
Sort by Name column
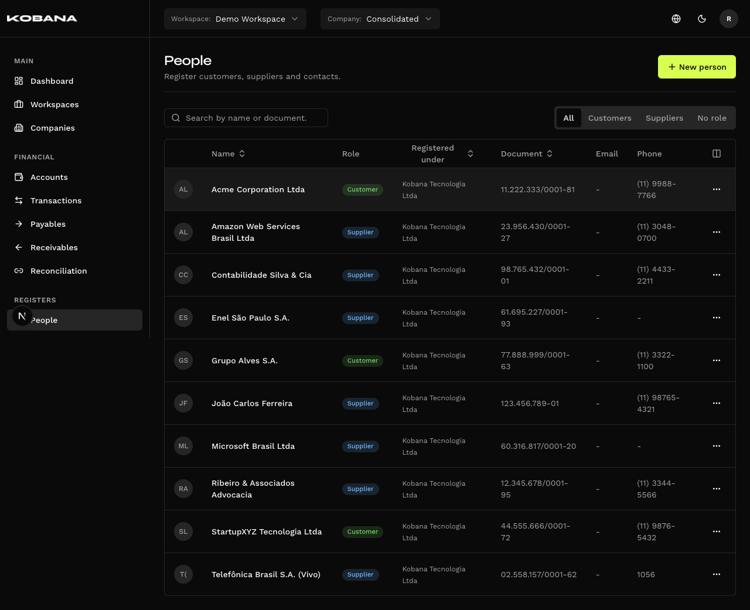point(229,154)
